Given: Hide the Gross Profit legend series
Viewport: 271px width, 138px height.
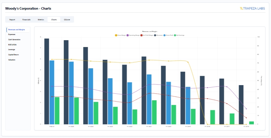Looking at the screenshot, I should 168,35.
